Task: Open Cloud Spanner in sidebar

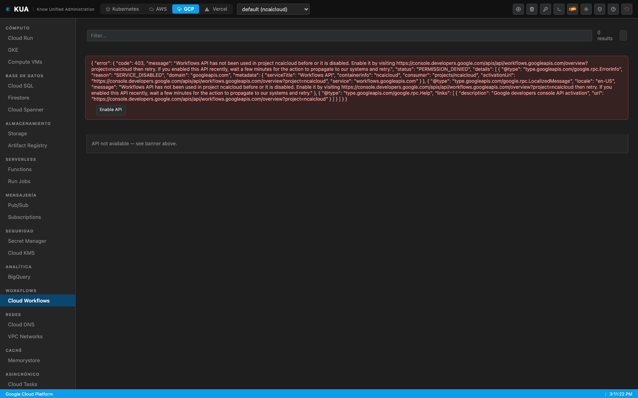Action: click(x=38, y=110)
